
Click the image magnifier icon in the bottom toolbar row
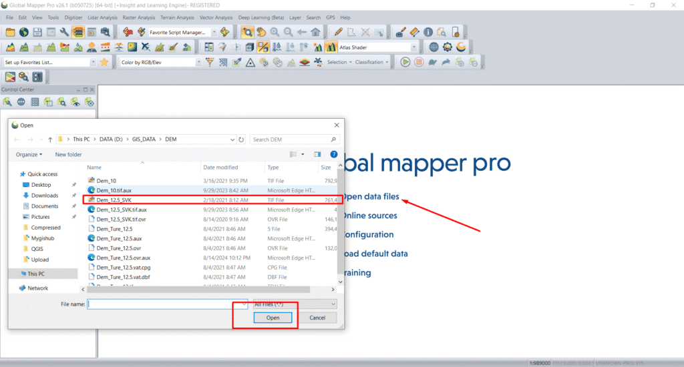[23, 77]
